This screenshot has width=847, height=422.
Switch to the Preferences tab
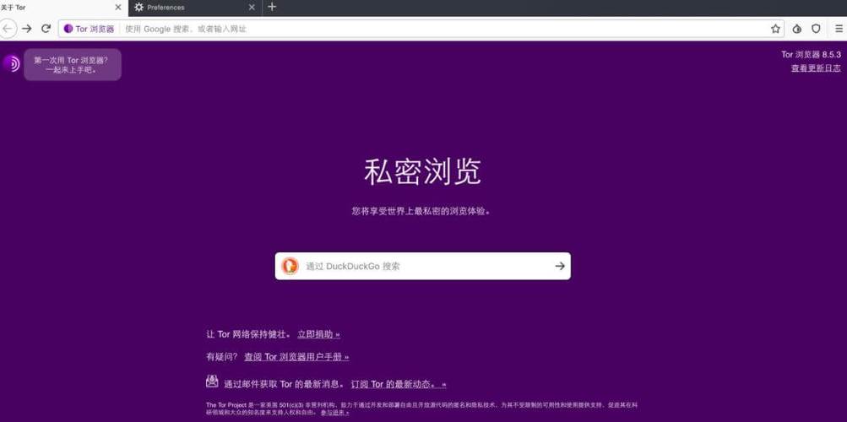(195, 8)
